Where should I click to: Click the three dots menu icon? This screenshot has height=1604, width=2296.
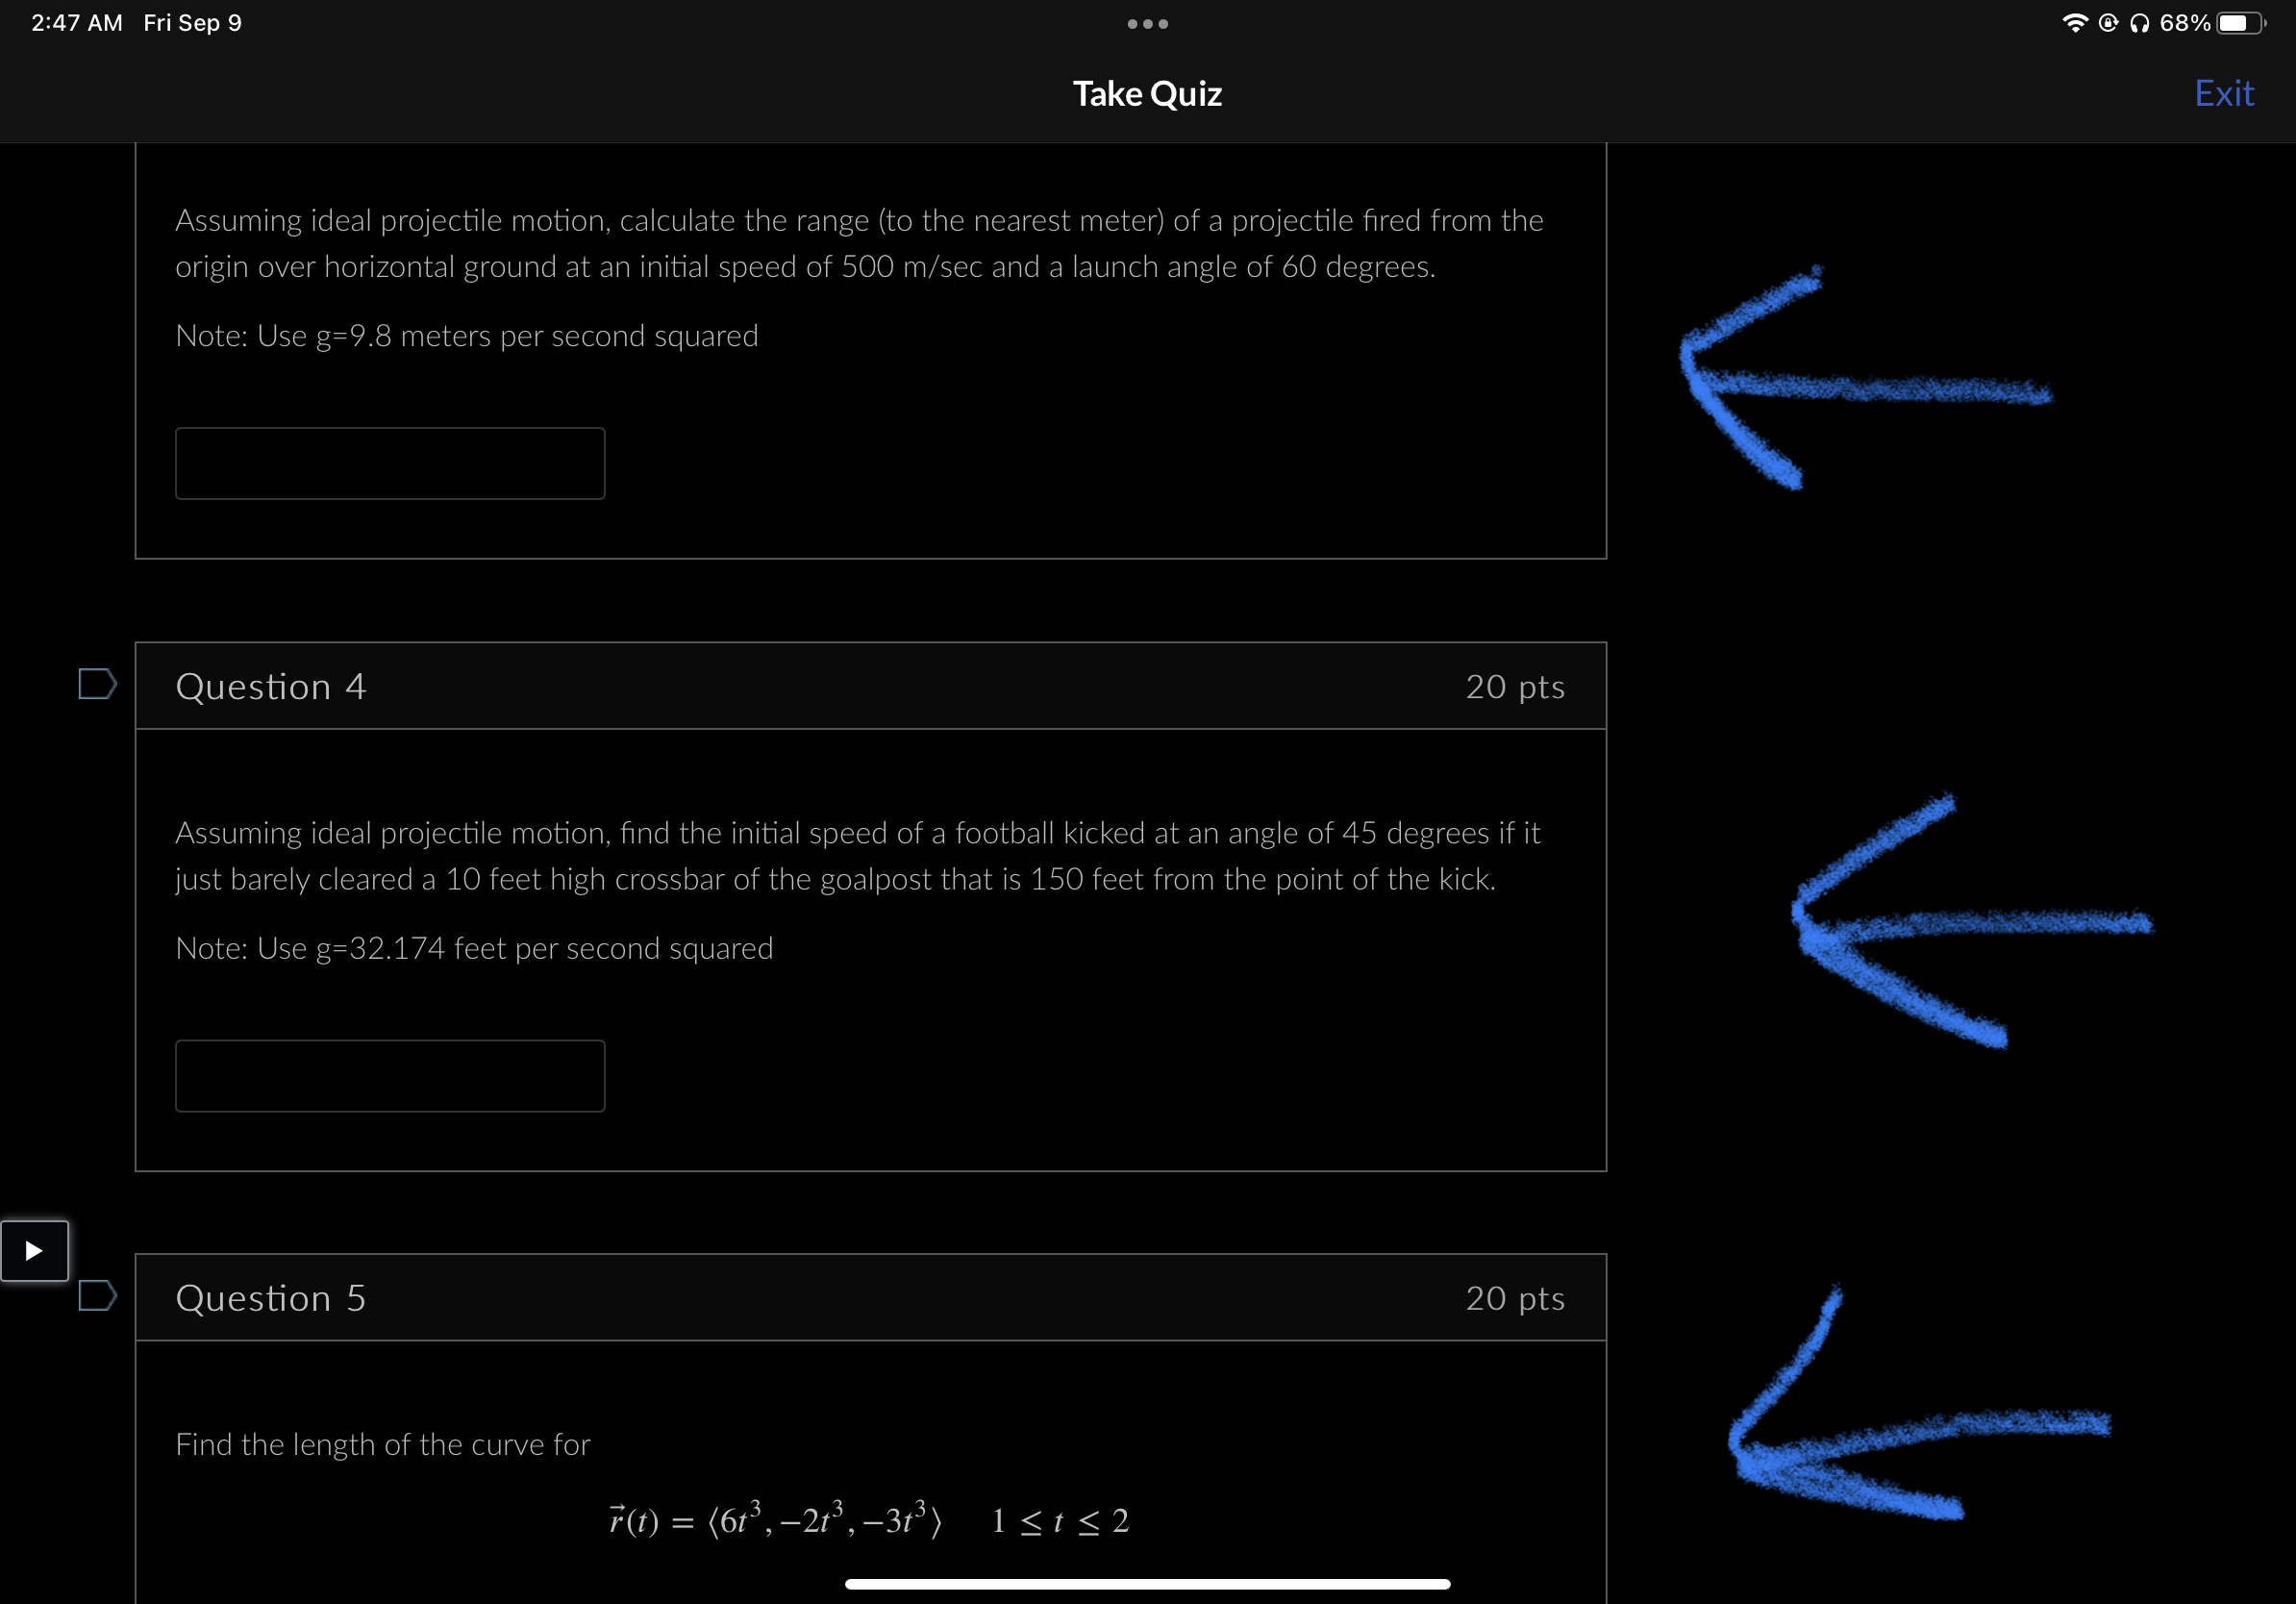click(1146, 23)
